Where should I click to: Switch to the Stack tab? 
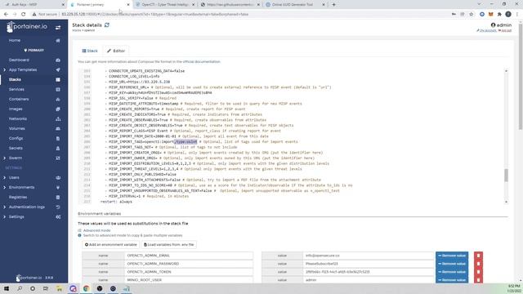(x=90, y=51)
